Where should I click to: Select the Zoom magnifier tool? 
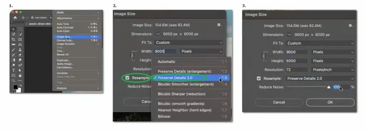(x=13, y=80)
